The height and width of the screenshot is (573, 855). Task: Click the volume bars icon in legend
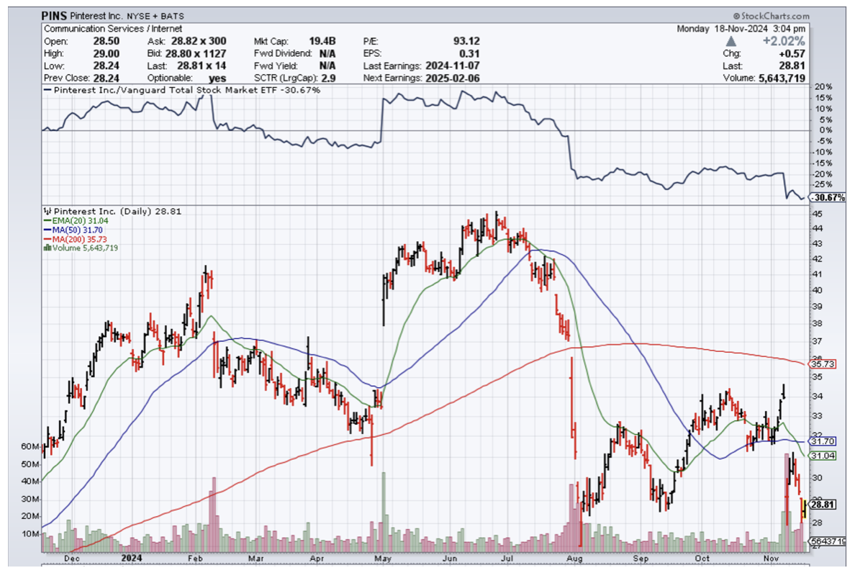(47, 248)
